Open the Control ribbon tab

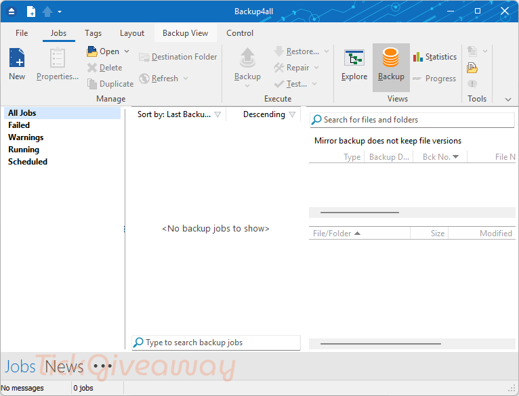[240, 33]
